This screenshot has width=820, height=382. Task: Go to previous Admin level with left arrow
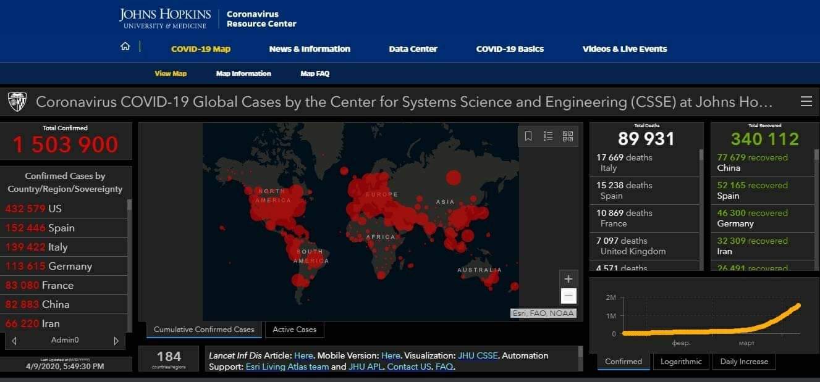coord(14,341)
